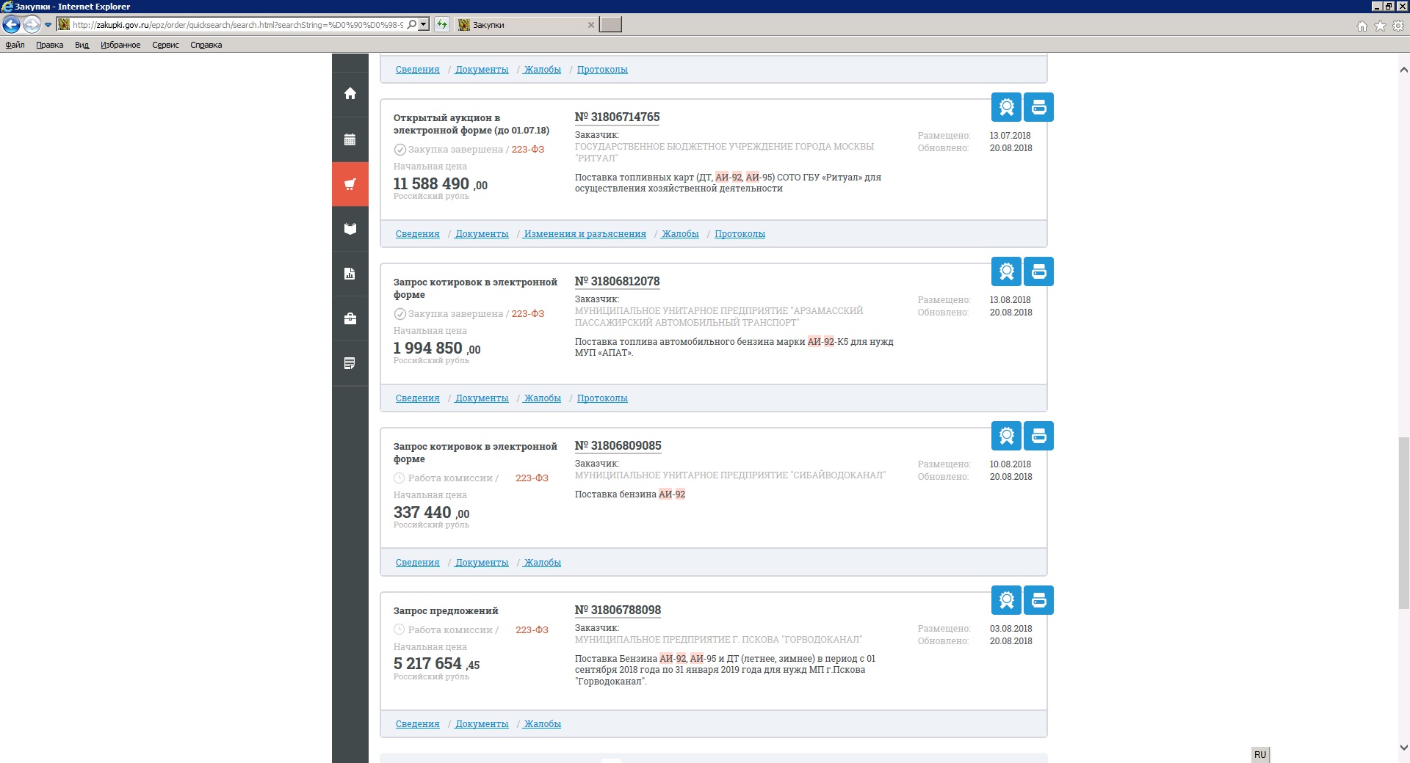Click the award badge icon for purchase 31806812078
Viewport: 1410px width, 763px height.
(x=1006, y=271)
